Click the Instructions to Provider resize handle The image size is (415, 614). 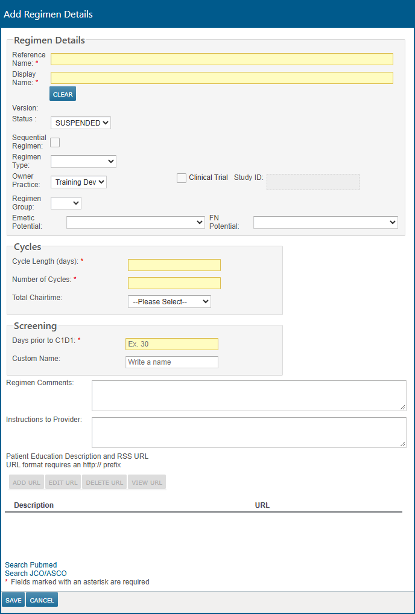pos(403,444)
